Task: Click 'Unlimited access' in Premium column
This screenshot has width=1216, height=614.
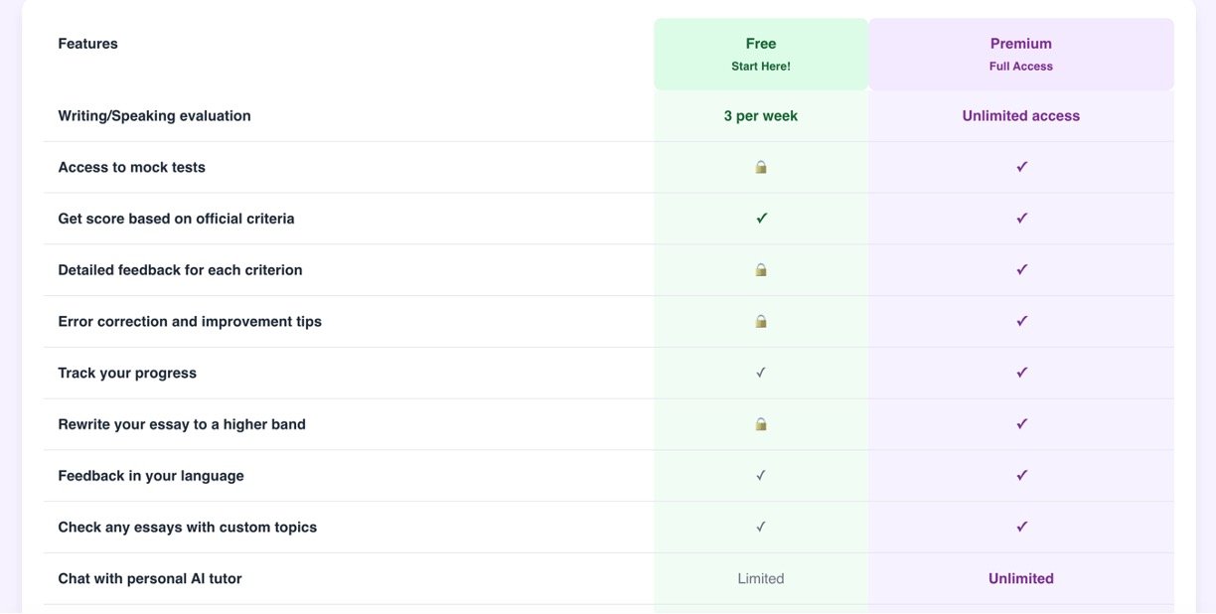Action: click(1021, 116)
